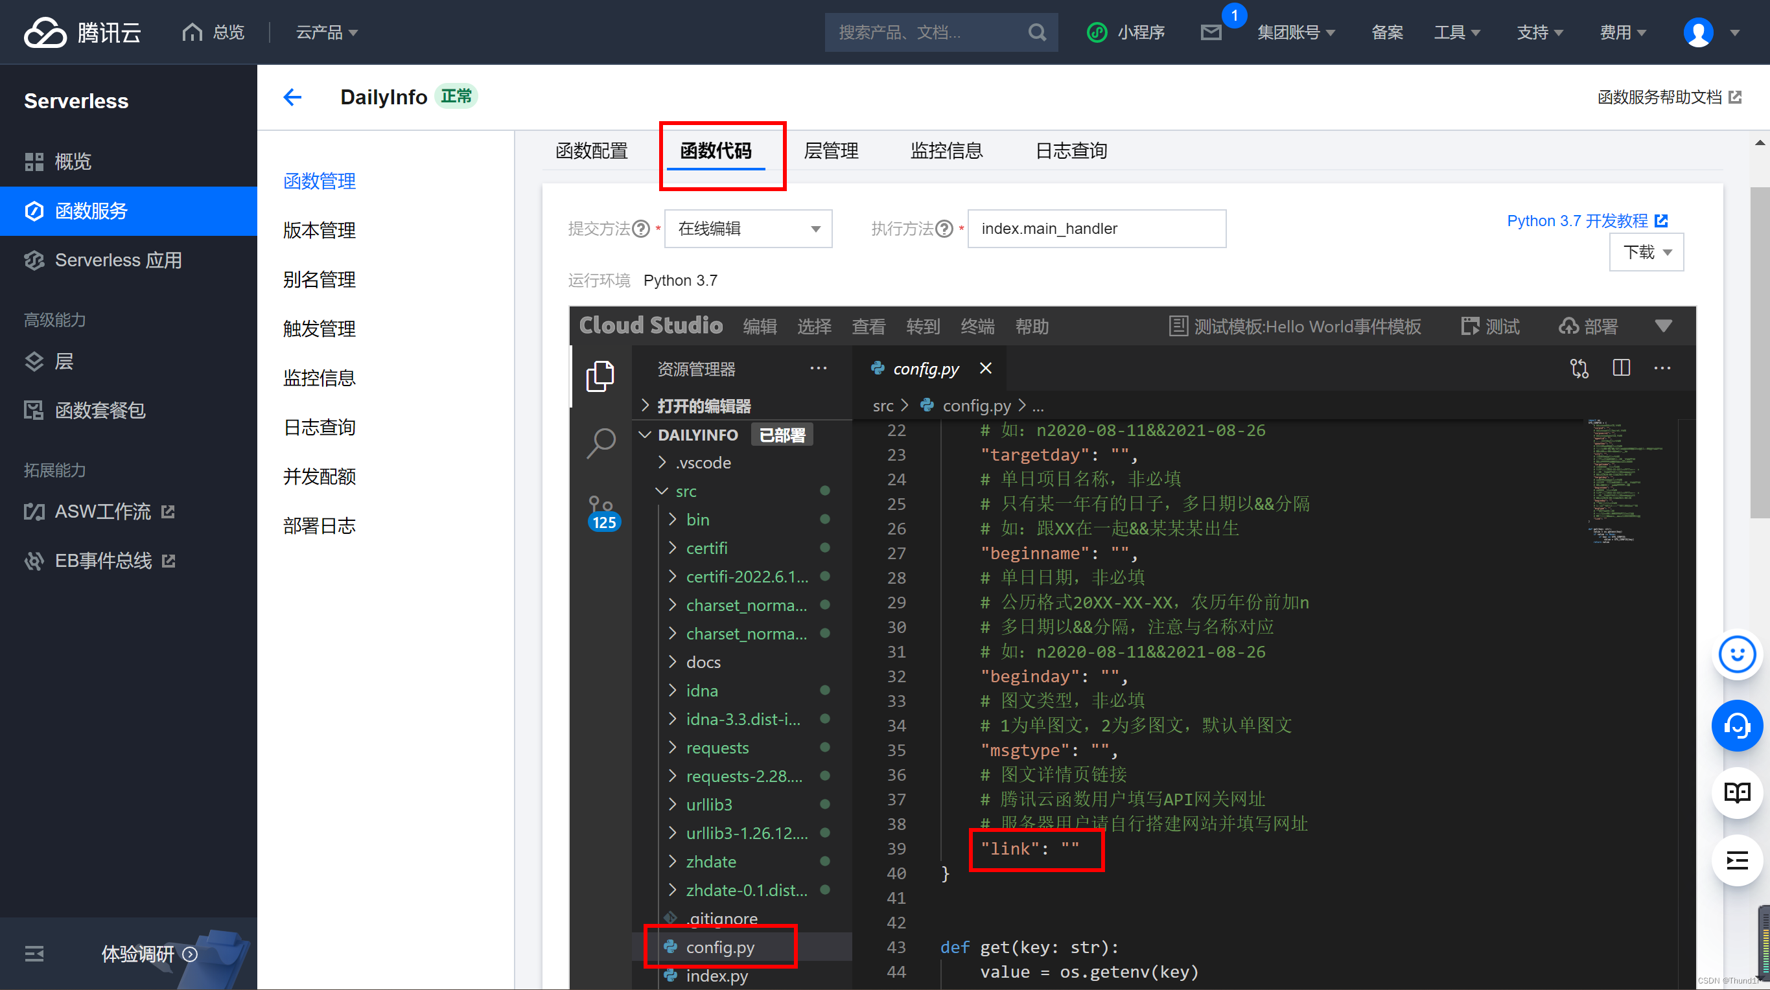Open 版本管理 in the function menu
This screenshot has width=1770, height=990.
click(x=319, y=230)
